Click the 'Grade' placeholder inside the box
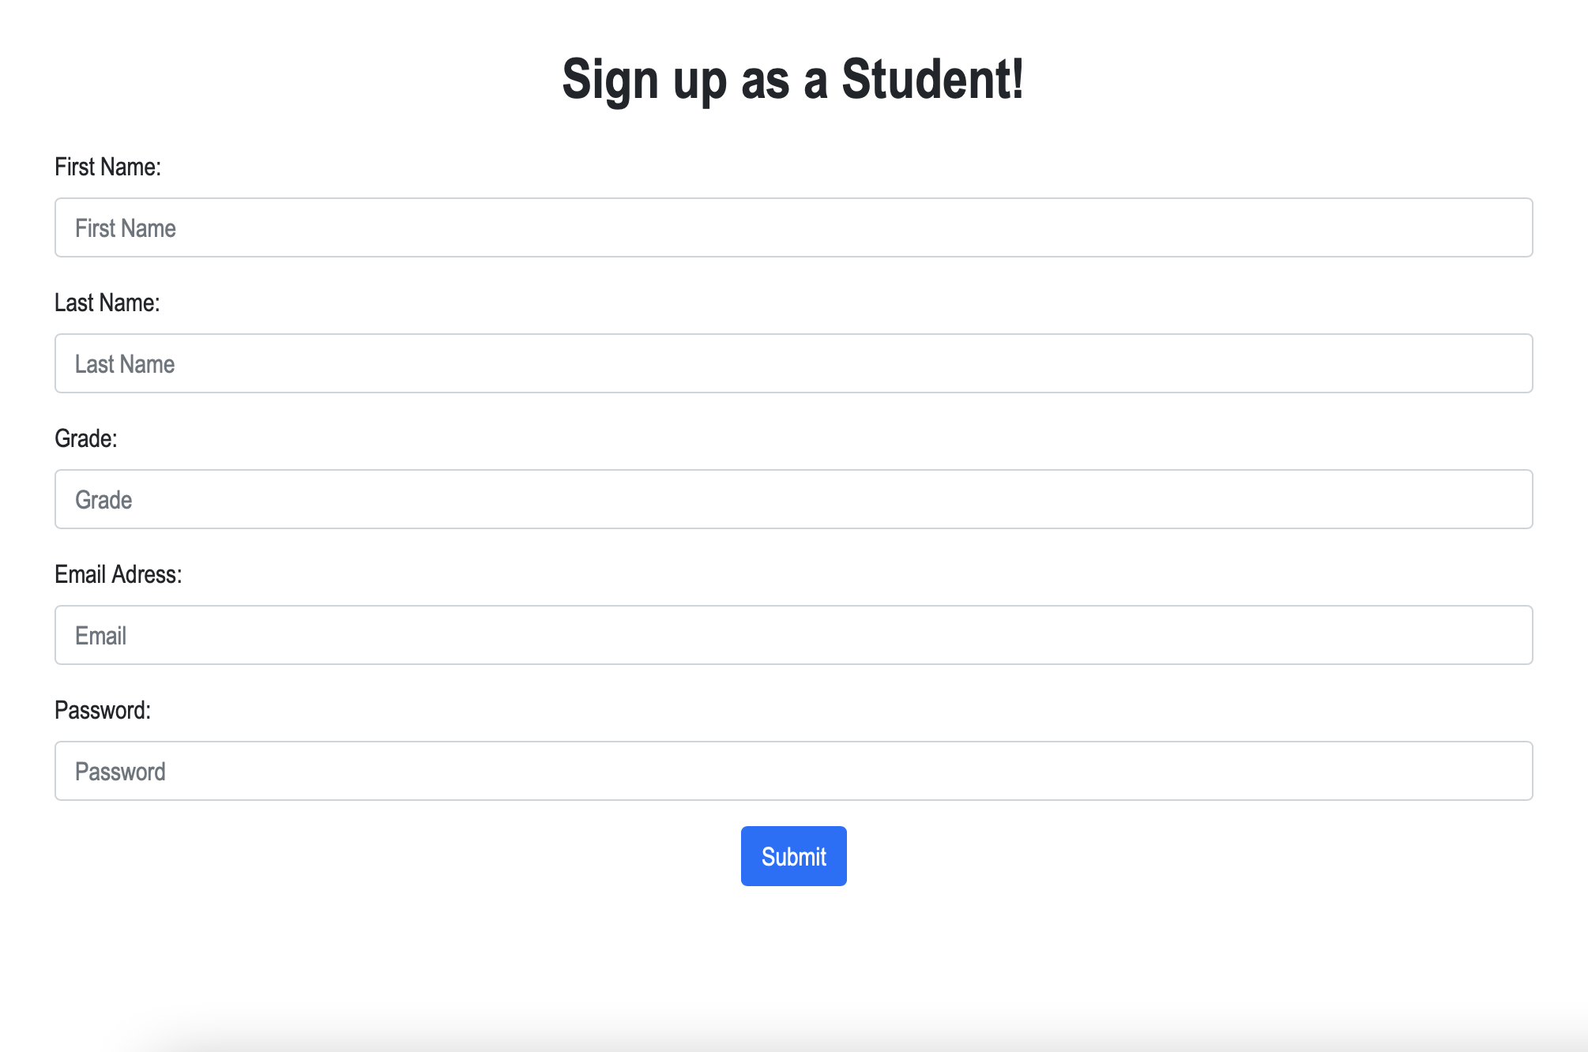The image size is (1588, 1052). point(103,500)
